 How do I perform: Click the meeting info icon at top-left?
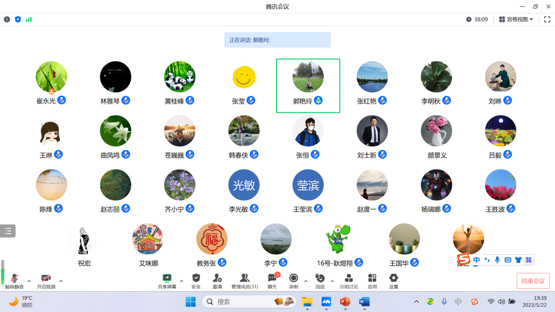7,19
